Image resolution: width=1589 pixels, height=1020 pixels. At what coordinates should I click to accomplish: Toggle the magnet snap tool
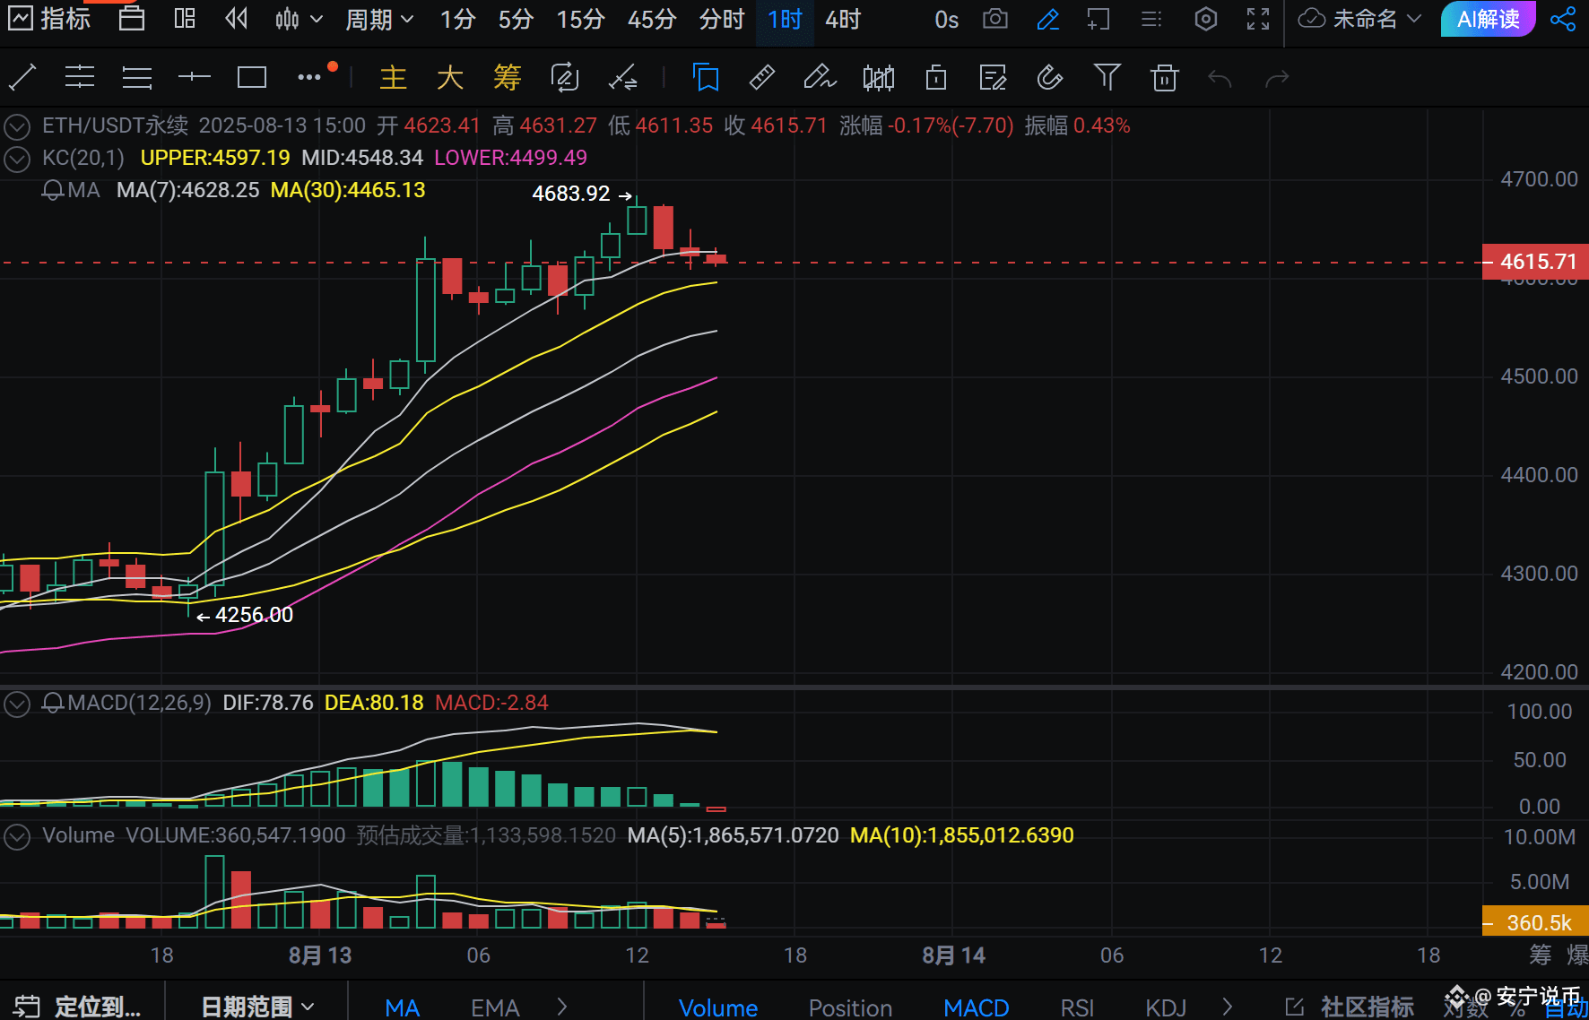1050,78
